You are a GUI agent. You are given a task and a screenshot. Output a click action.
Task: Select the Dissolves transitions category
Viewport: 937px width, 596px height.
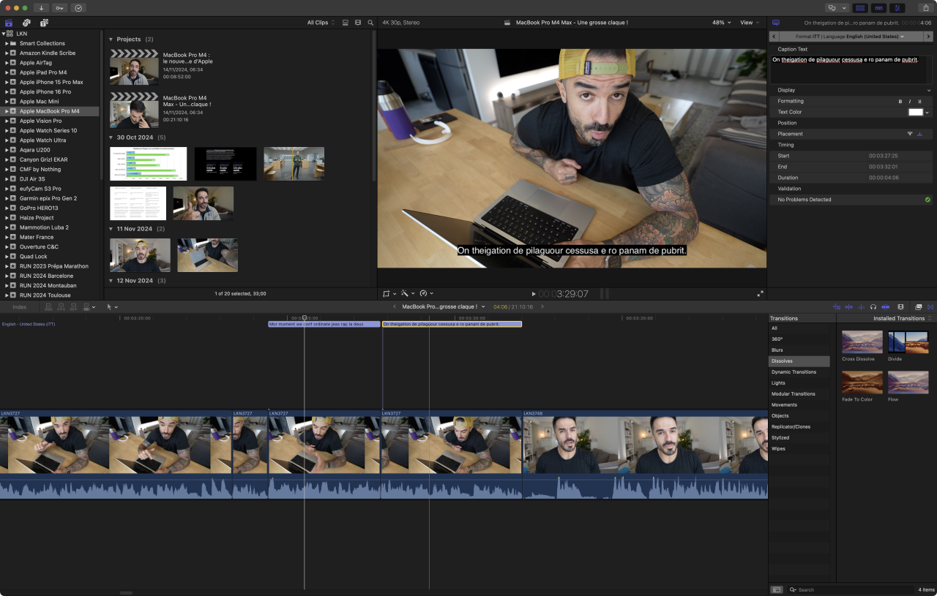[799, 361]
